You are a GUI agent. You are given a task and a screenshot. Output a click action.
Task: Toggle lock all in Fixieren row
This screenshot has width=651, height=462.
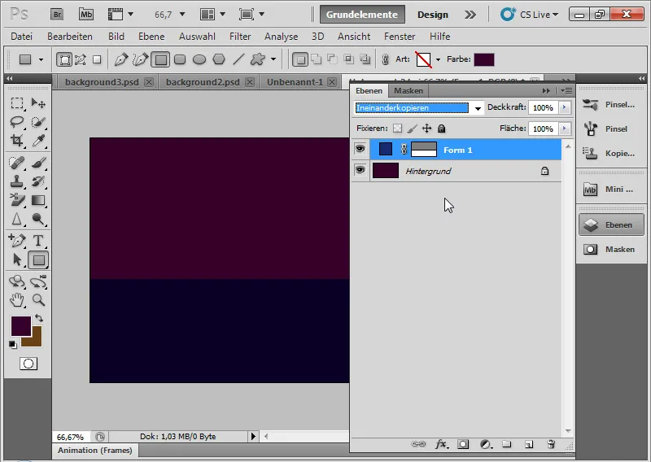pos(442,129)
